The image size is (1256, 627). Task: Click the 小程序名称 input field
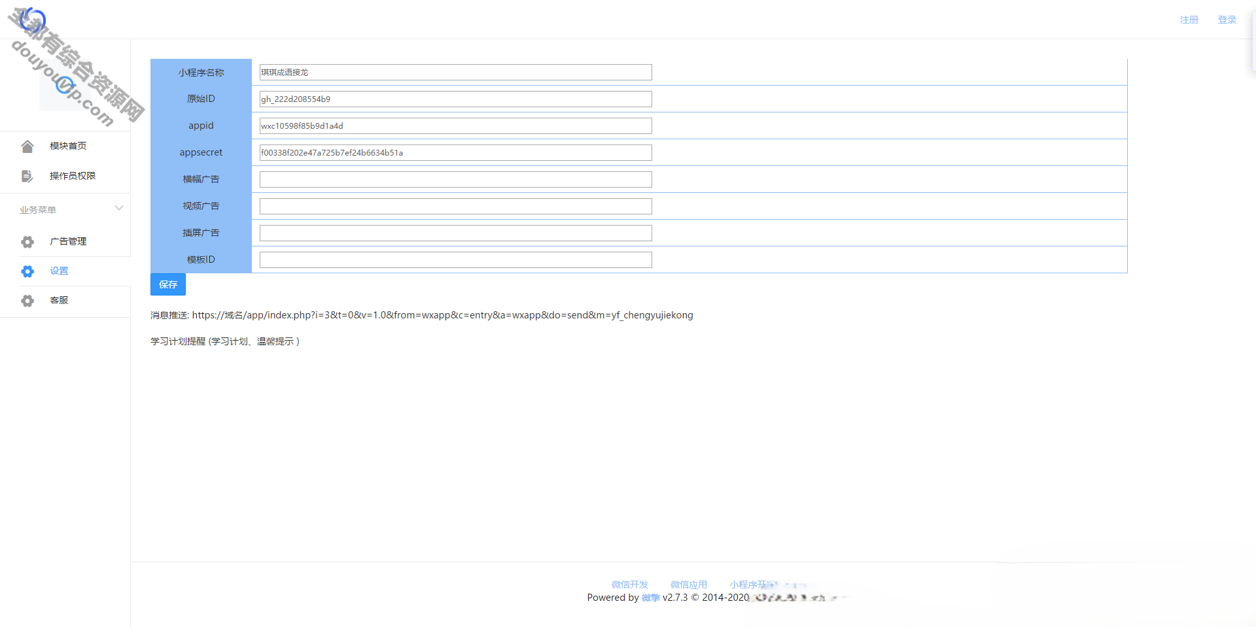click(x=455, y=72)
